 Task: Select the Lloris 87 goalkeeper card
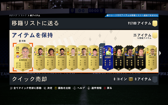coord(39,58)
